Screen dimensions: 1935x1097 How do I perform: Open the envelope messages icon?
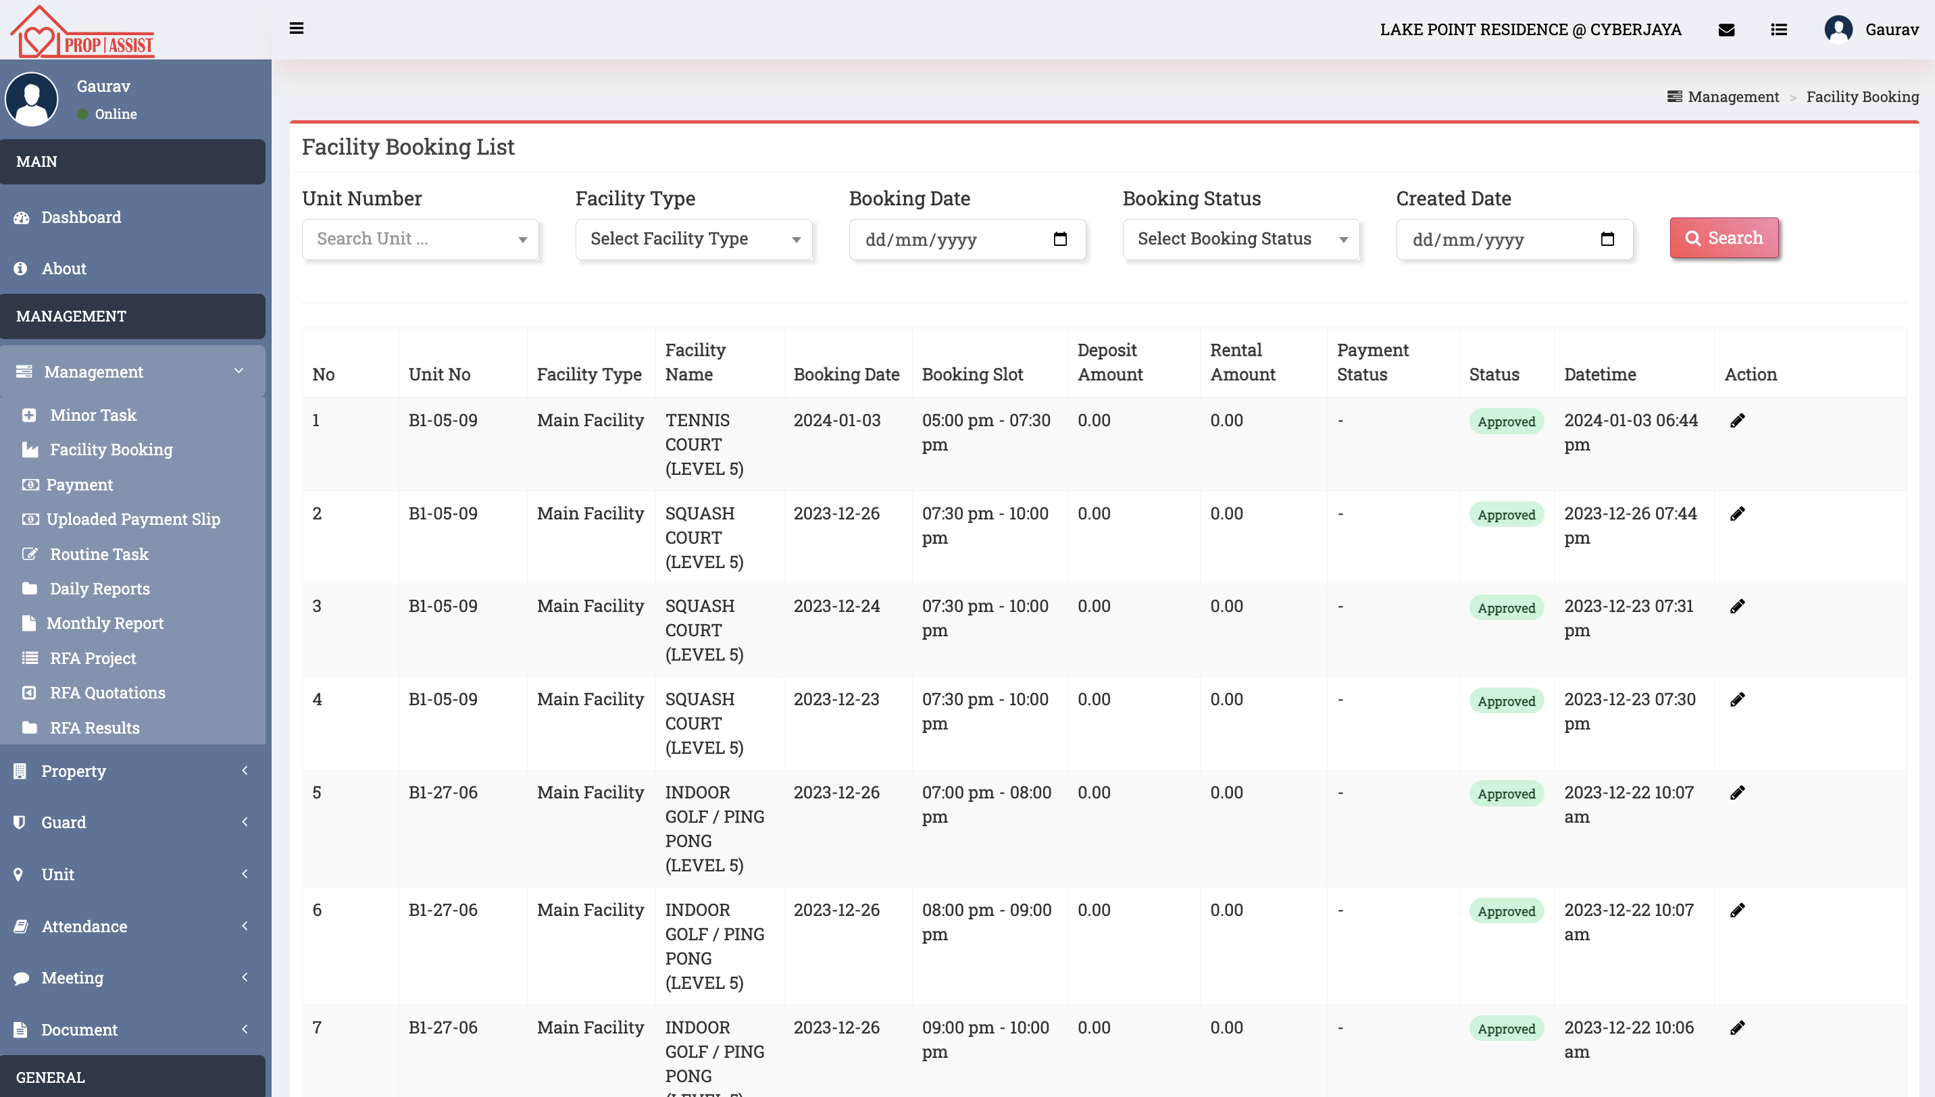(x=1726, y=30)
